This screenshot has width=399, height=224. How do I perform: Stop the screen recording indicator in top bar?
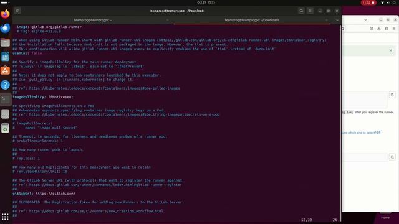pos(368,2)
